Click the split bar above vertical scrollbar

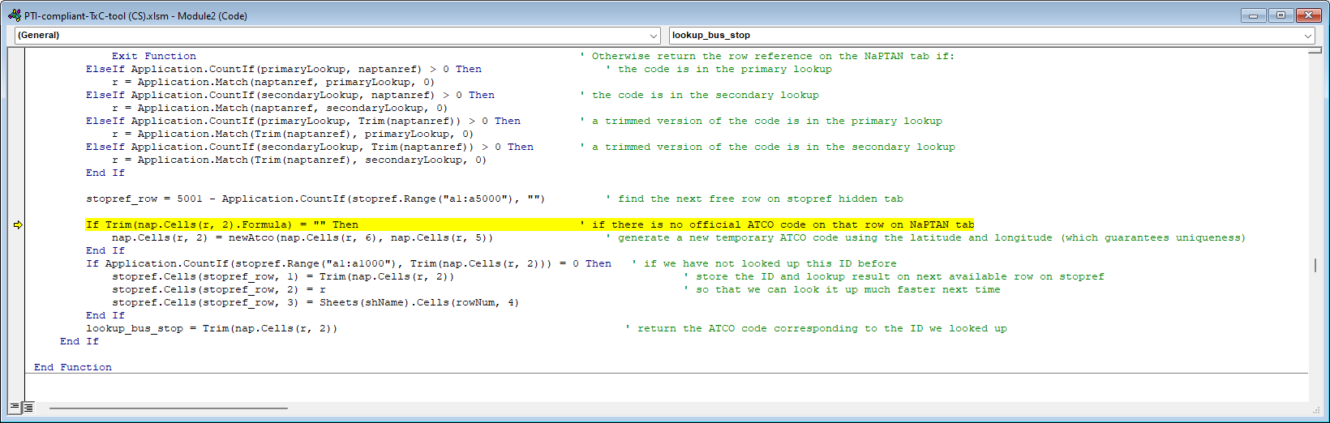[1315, 50]
